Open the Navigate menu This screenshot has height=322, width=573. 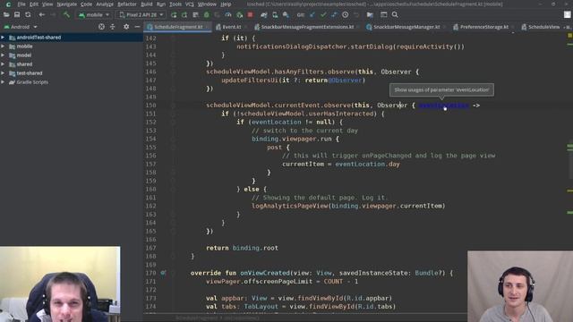[x=66, y=4]
